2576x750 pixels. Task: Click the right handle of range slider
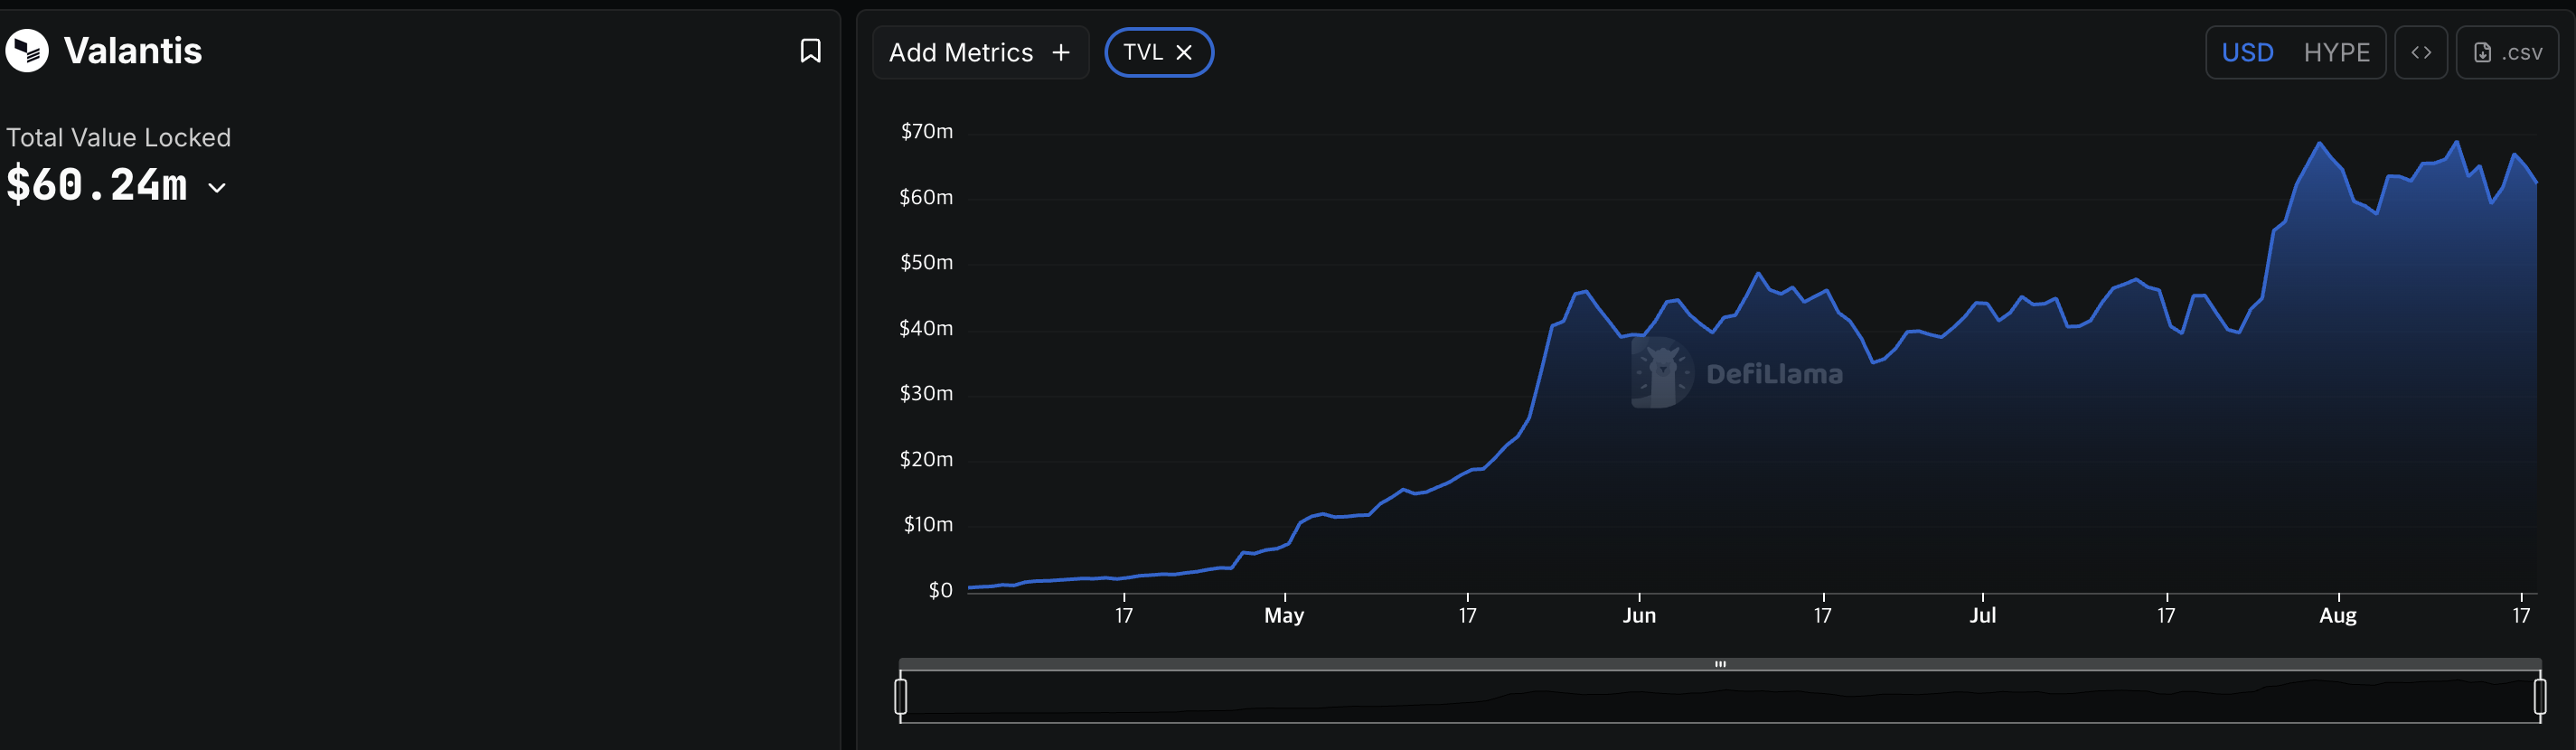2539,696
